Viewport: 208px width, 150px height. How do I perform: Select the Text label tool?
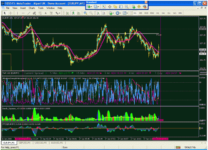46,13
